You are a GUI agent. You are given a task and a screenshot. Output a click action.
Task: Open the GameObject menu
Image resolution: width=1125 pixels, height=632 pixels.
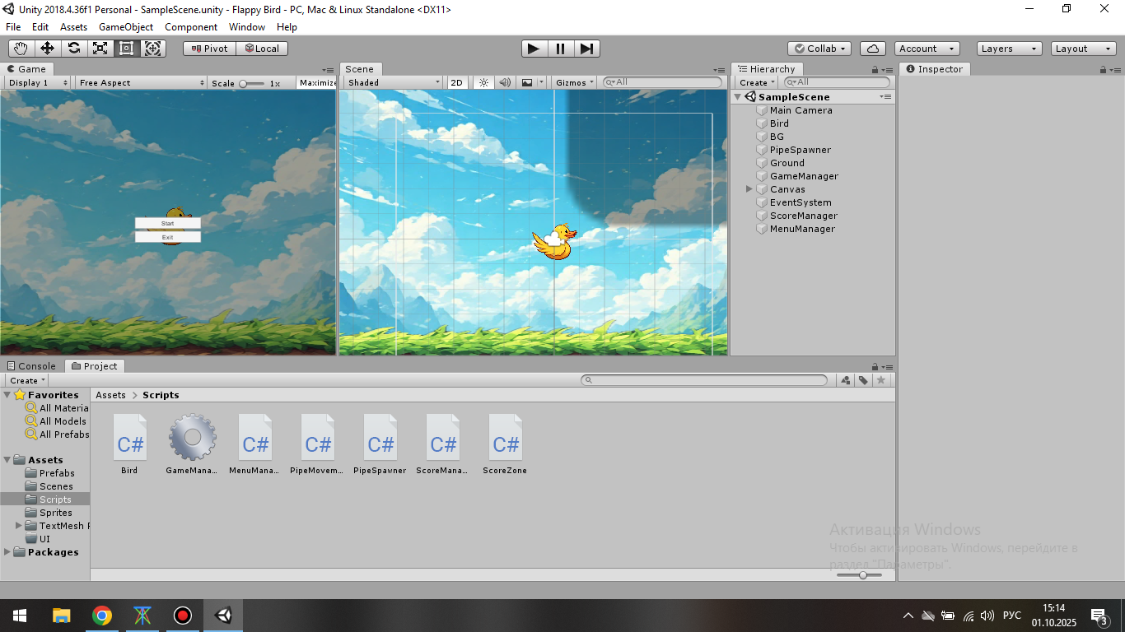(126, 27)
